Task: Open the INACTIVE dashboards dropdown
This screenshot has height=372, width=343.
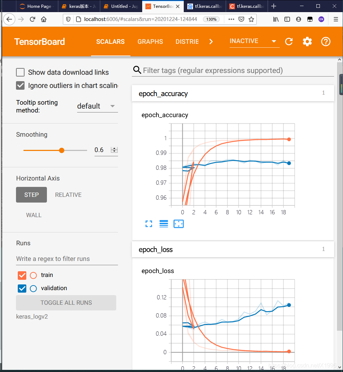Action: (254, 41)
